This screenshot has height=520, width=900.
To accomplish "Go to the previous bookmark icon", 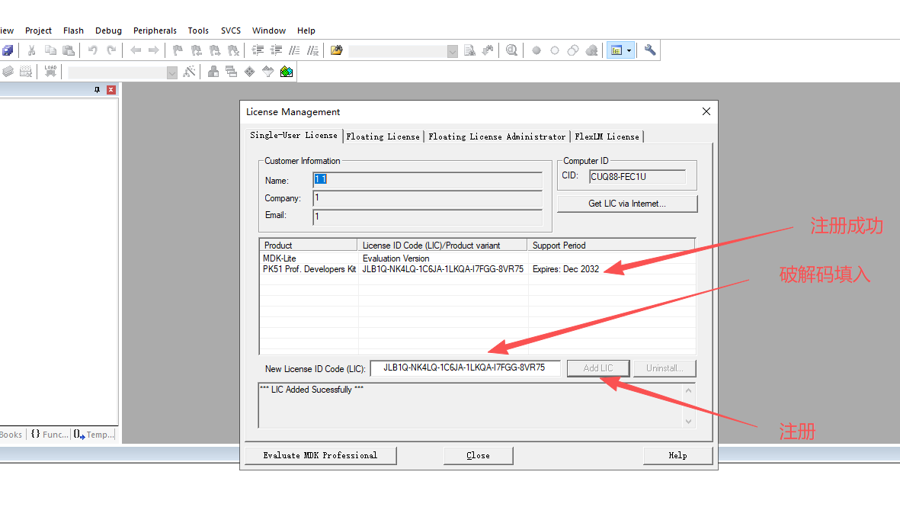I will coord(197,50).
